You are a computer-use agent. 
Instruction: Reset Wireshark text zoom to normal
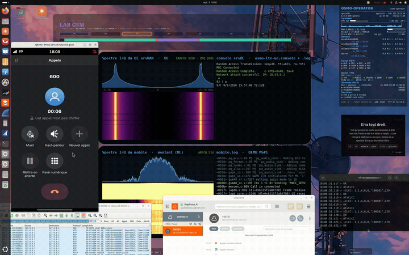point(101,215)
